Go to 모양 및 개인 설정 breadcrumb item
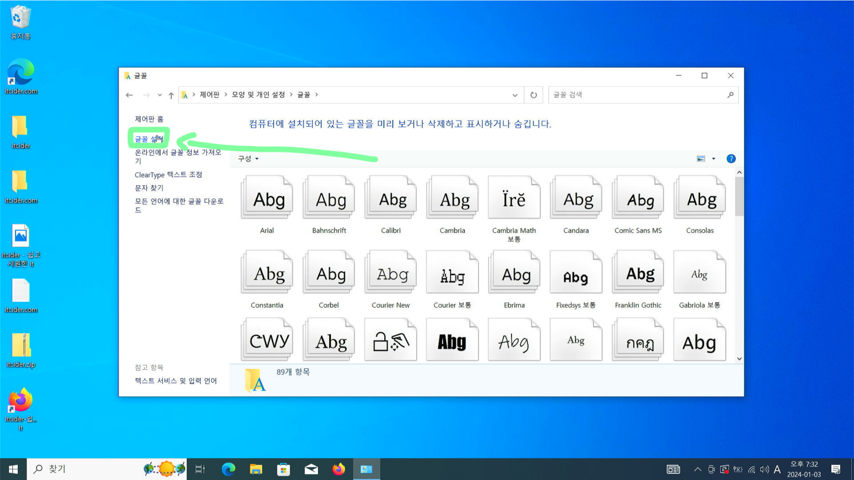Image resolution: width=854 pixels, height=480 pixels. [x=259, y=94]
